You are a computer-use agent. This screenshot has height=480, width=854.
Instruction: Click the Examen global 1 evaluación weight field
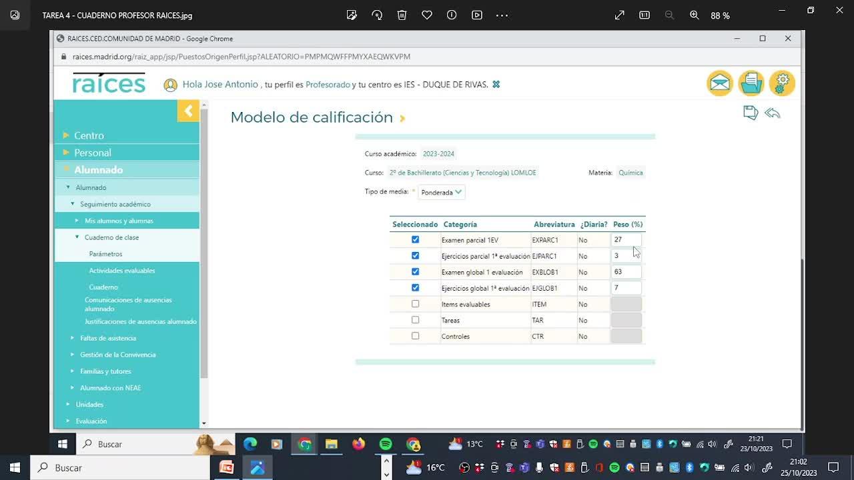tap(626, 272)
